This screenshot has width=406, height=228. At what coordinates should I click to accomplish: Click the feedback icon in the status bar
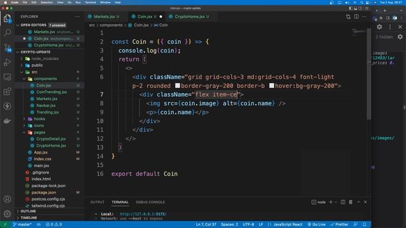(x=355, y=224)
